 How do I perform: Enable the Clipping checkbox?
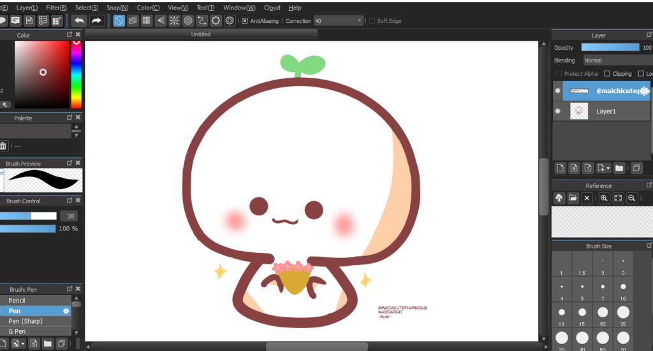coord(607,74)
